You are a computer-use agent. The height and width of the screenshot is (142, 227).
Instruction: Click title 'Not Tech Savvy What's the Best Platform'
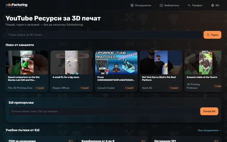159,79
